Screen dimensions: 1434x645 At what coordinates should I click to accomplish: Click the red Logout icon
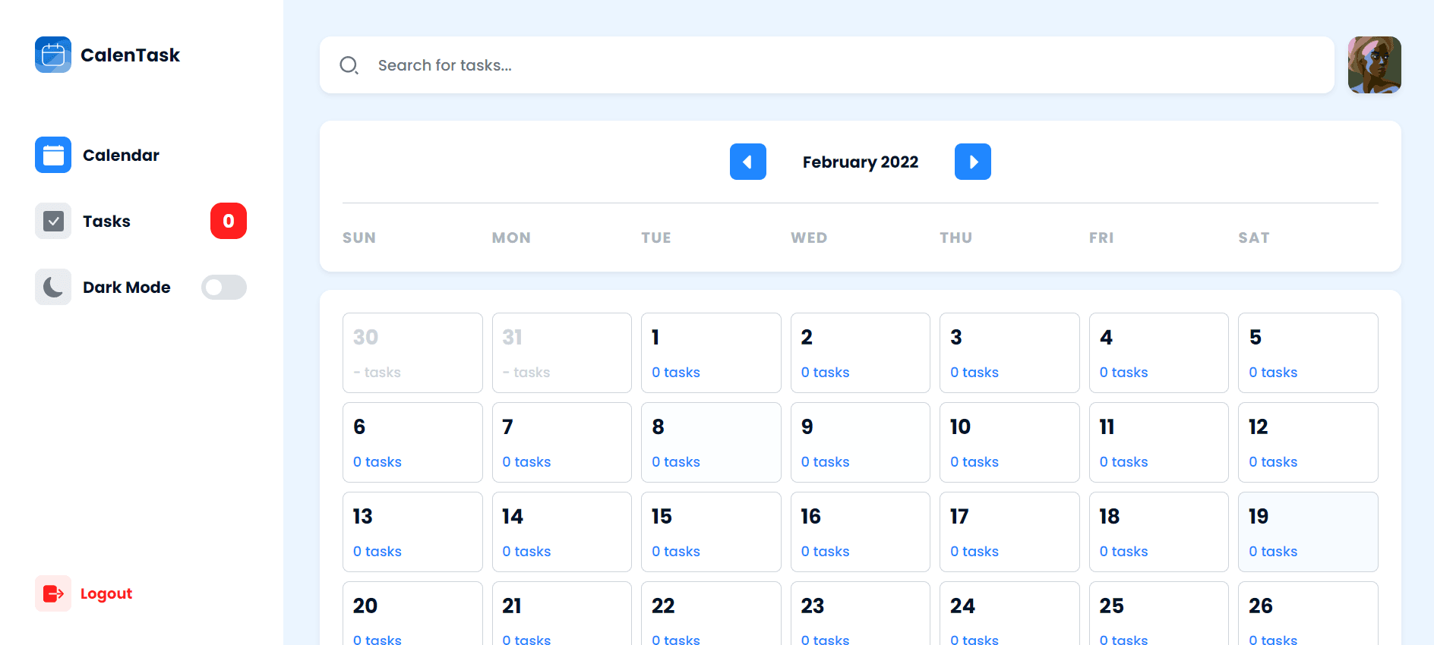click(x=53, y=593)
